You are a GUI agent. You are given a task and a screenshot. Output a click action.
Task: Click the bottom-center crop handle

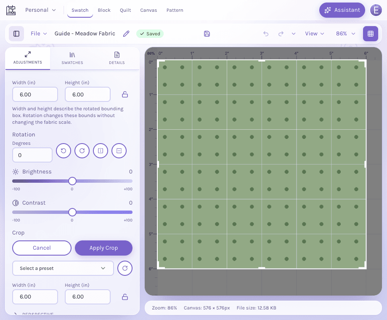262,268
